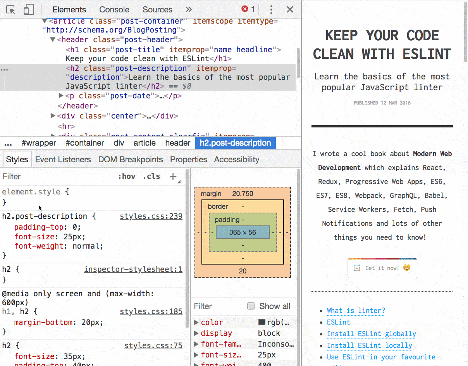Switch to the Console panel

114,9
